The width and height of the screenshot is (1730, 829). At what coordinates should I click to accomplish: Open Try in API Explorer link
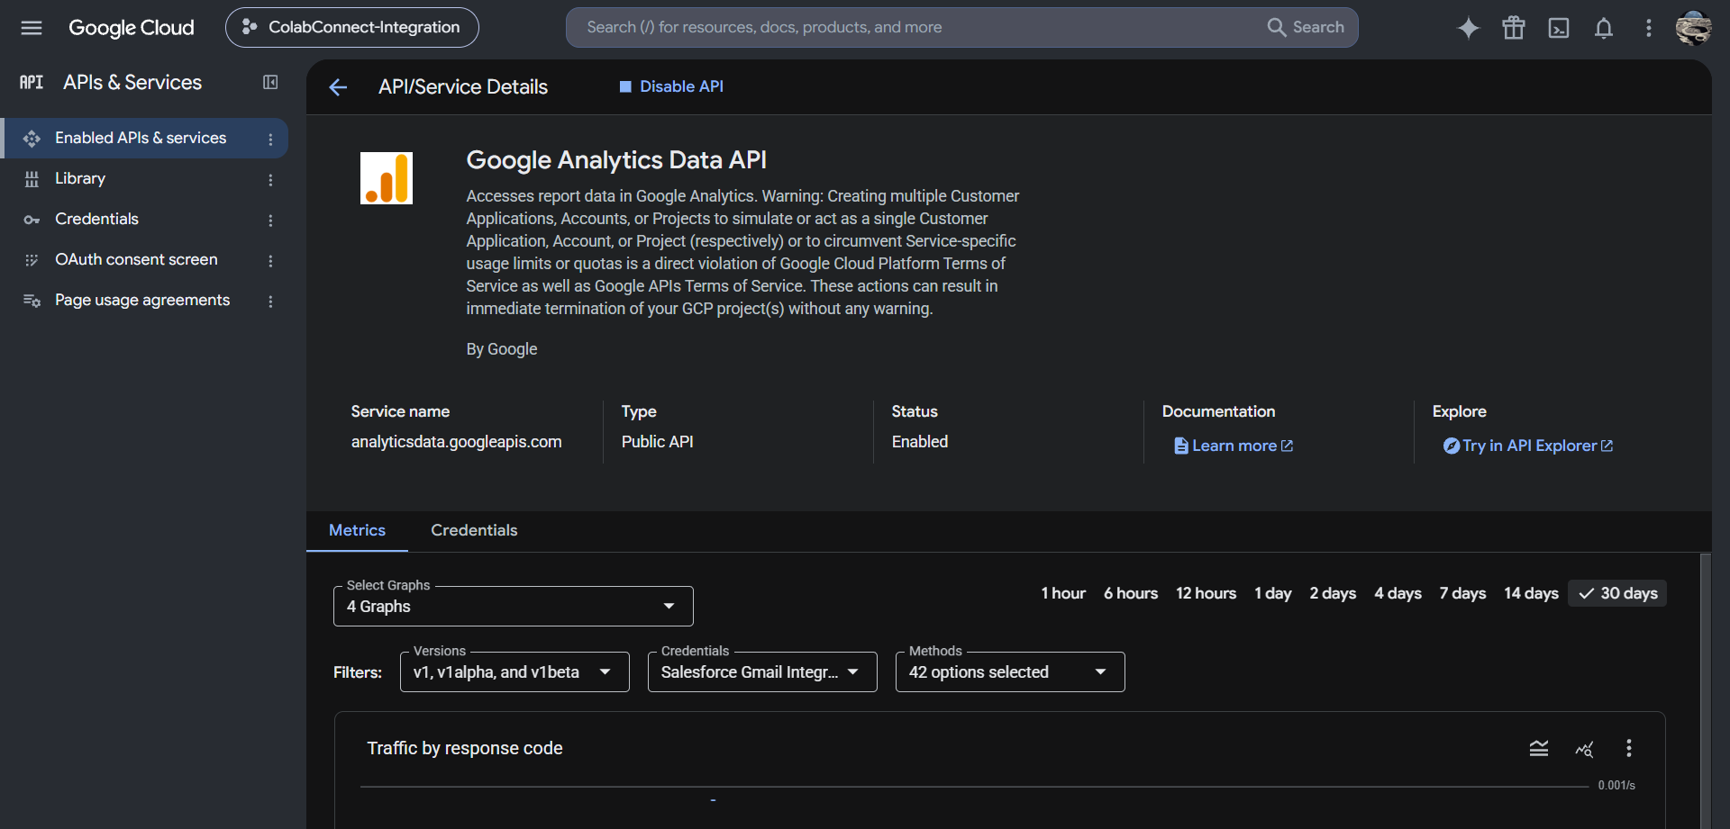click(1528, 446)
